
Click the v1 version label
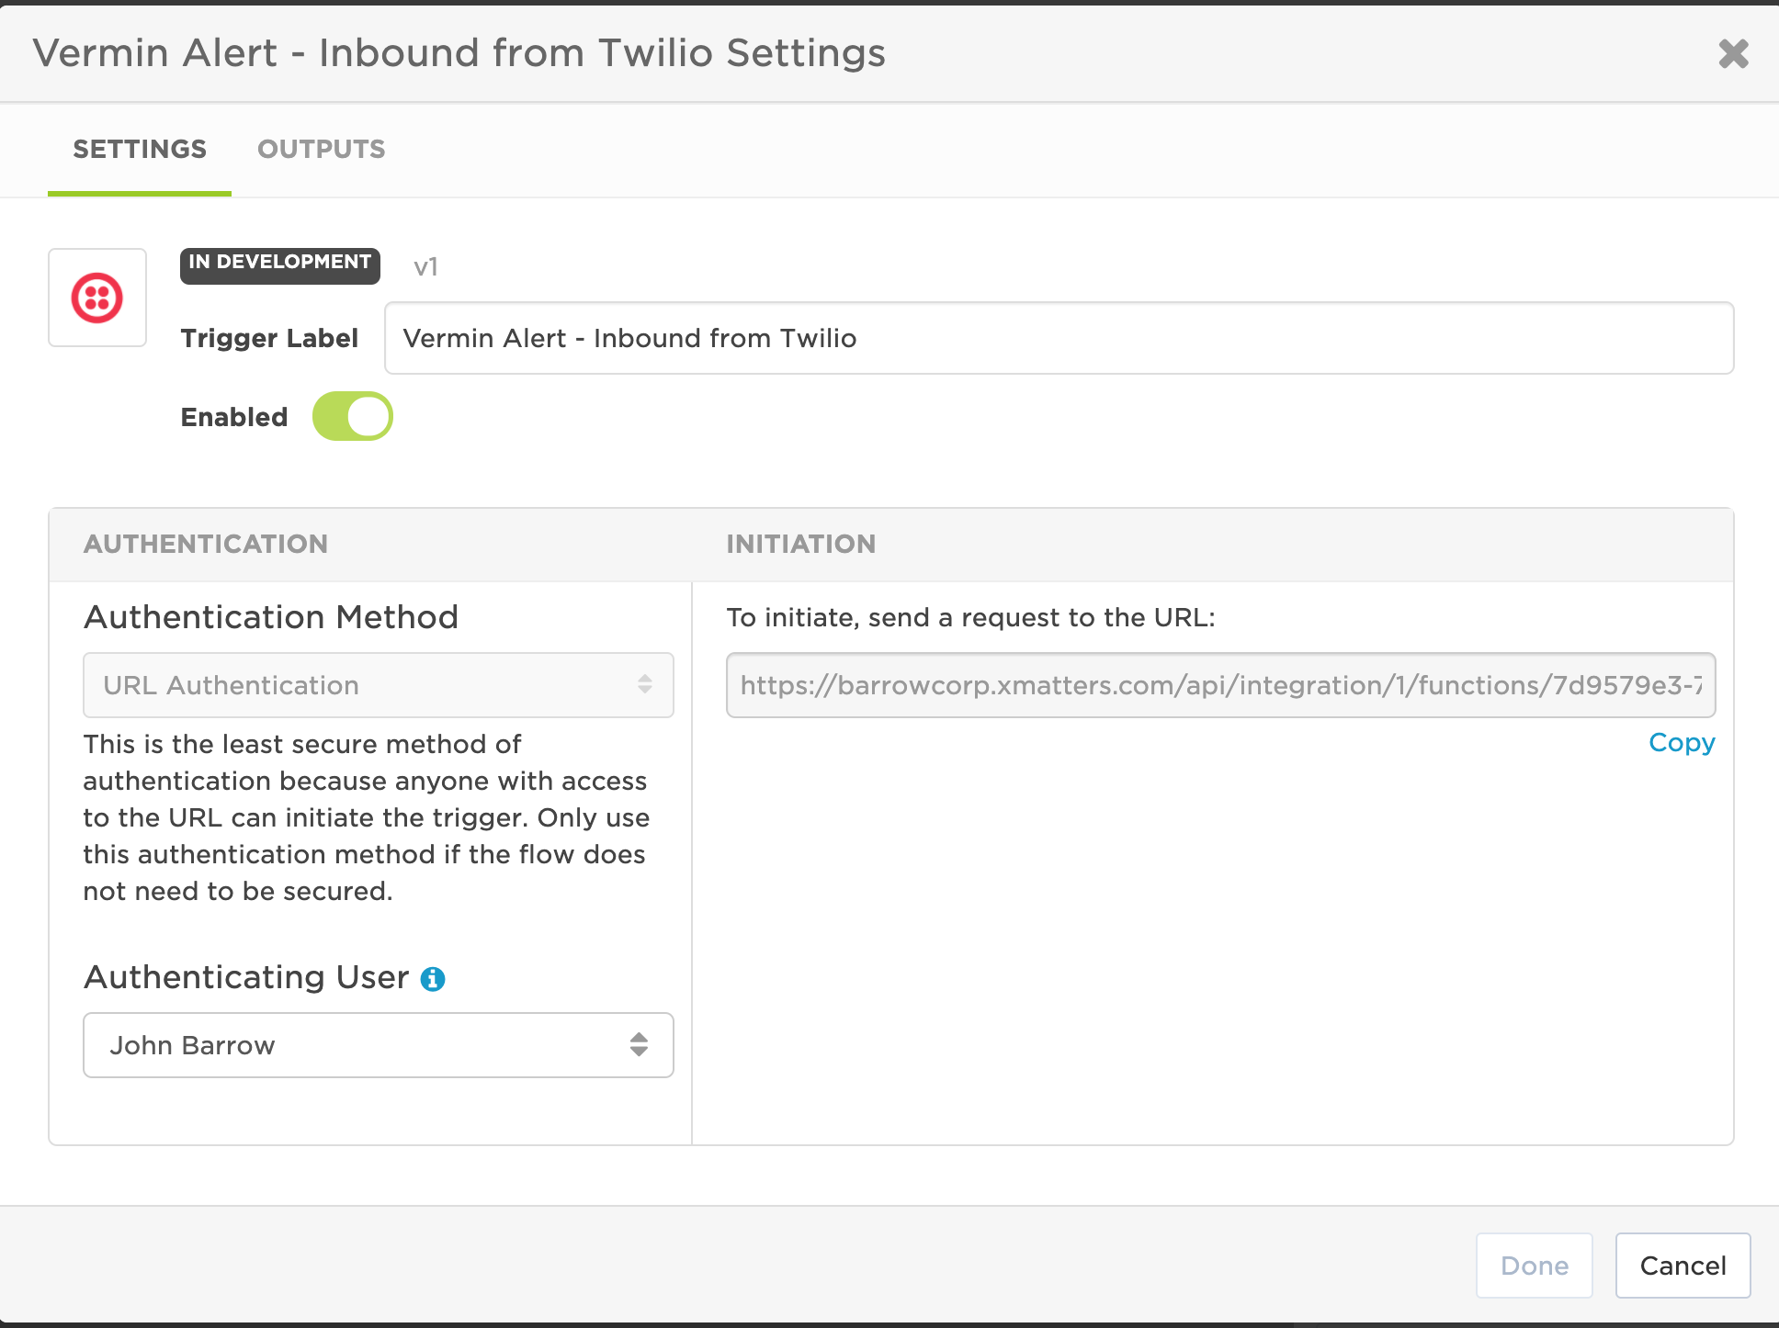tap(425, 267)
